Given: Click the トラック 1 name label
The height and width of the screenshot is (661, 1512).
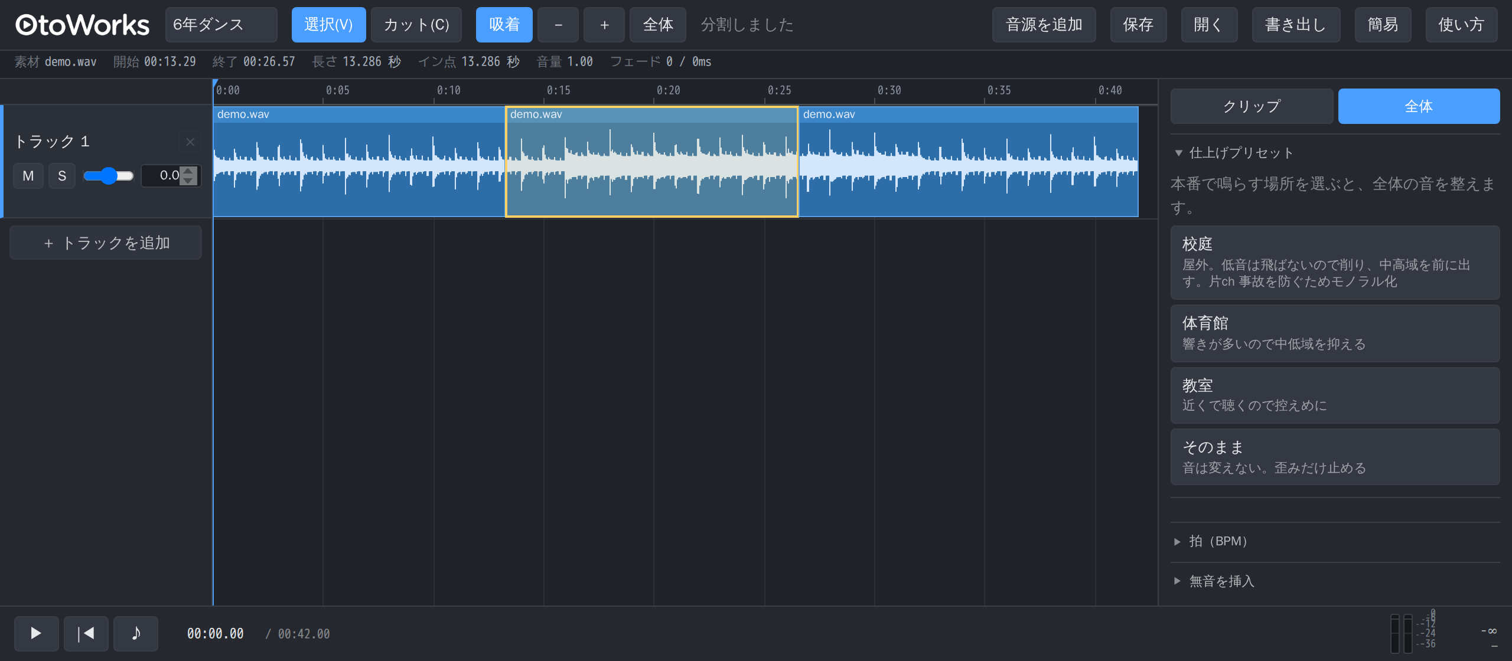Looking at the screenshot, I should click(x=52, y=142).
